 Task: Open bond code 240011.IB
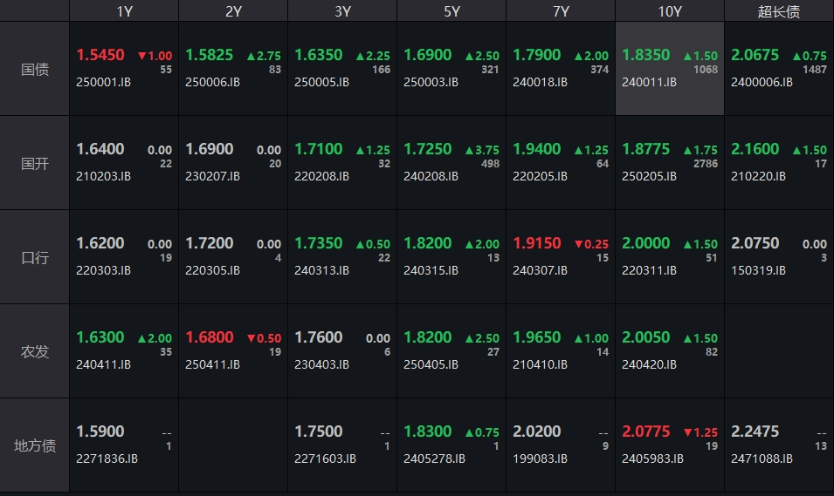pos(649,82)
